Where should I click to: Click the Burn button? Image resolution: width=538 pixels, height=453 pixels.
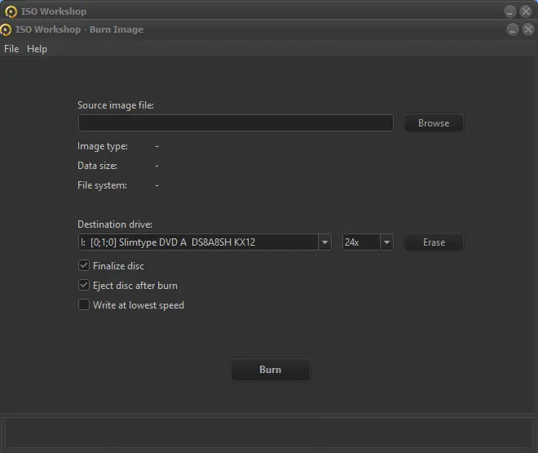pyautogui.click(x=271, y=370)
